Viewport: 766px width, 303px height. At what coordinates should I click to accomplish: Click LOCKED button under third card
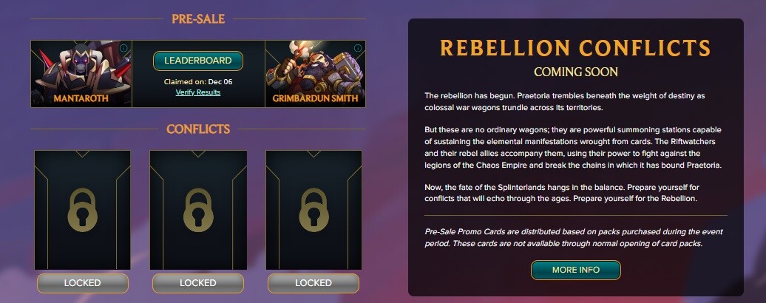313,283
